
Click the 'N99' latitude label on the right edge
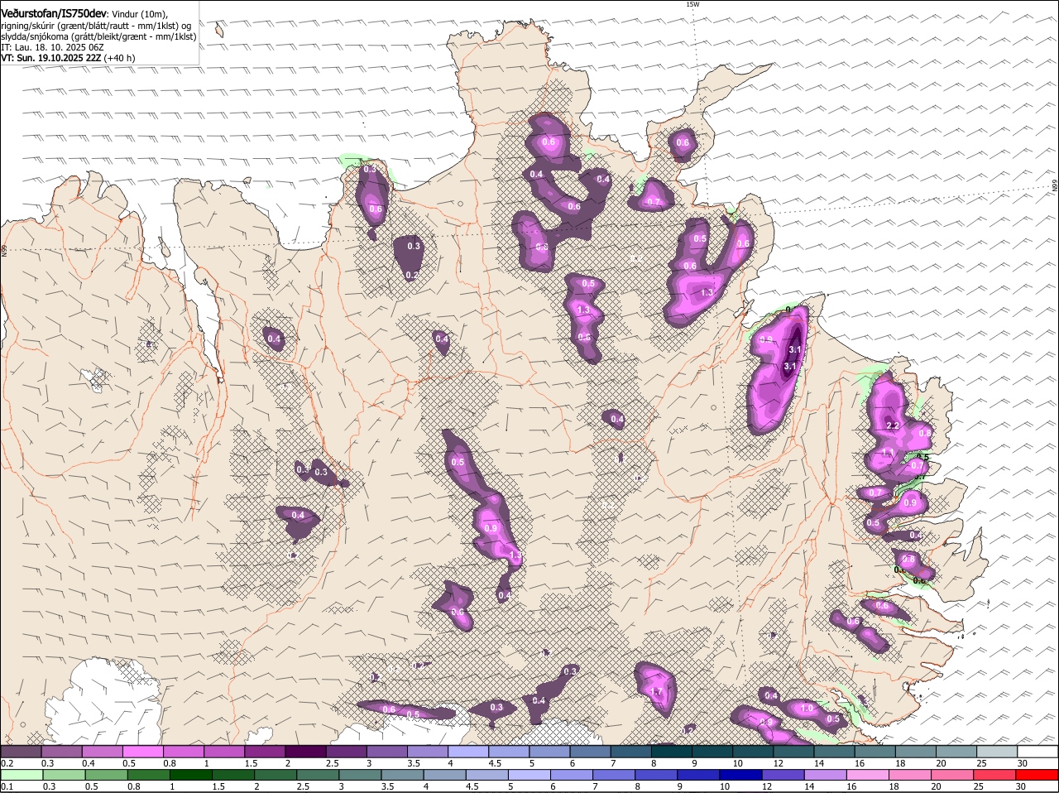(1056, 187)
